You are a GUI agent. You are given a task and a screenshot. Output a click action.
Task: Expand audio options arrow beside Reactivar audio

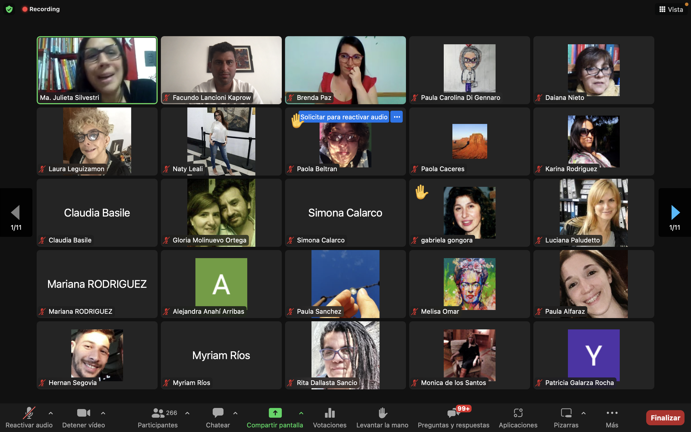pos(50,413)
